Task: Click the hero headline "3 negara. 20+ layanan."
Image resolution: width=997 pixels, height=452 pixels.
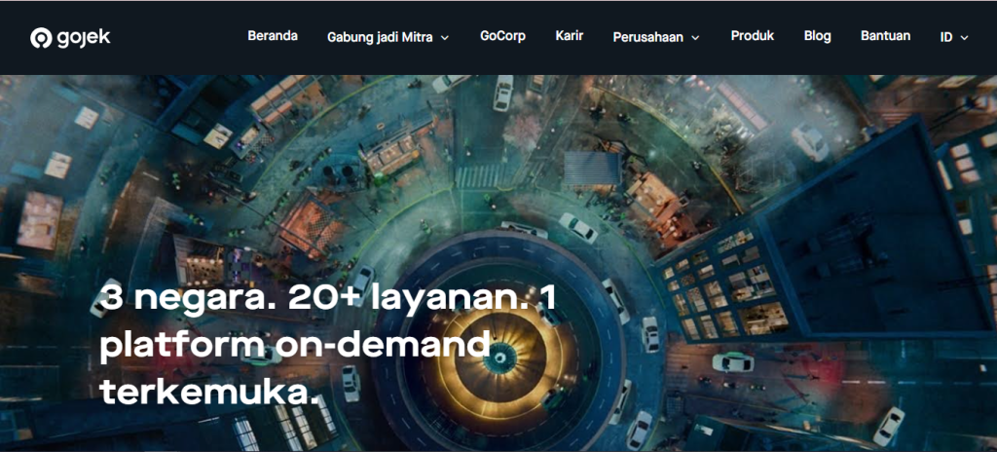Action: [x=314, y=298]
